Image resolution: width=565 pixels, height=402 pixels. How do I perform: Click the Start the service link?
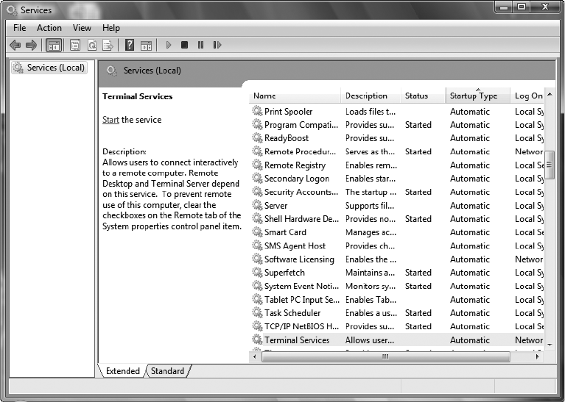110,120
